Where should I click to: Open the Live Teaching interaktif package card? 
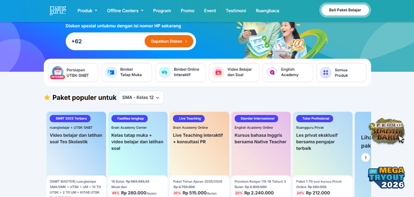tap(199, 154)
